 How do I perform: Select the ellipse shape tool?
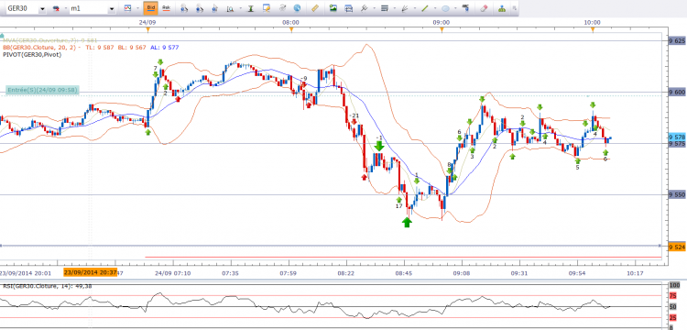pos(445,8)
